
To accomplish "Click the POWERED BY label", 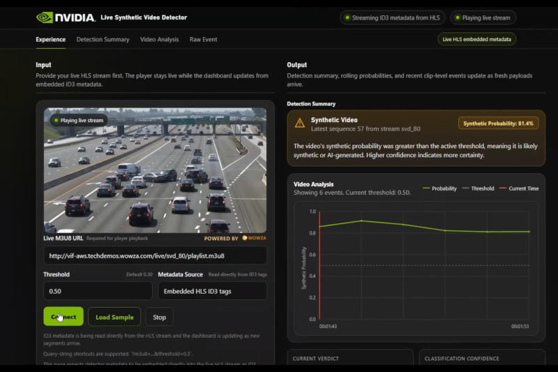I will pos(221,239).
